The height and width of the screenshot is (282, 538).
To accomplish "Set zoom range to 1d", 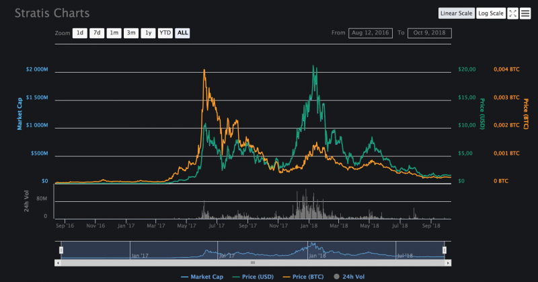I will coord(79,33).
